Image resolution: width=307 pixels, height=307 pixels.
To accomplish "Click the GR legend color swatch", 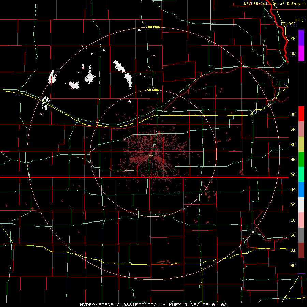I will pos(301,129).
